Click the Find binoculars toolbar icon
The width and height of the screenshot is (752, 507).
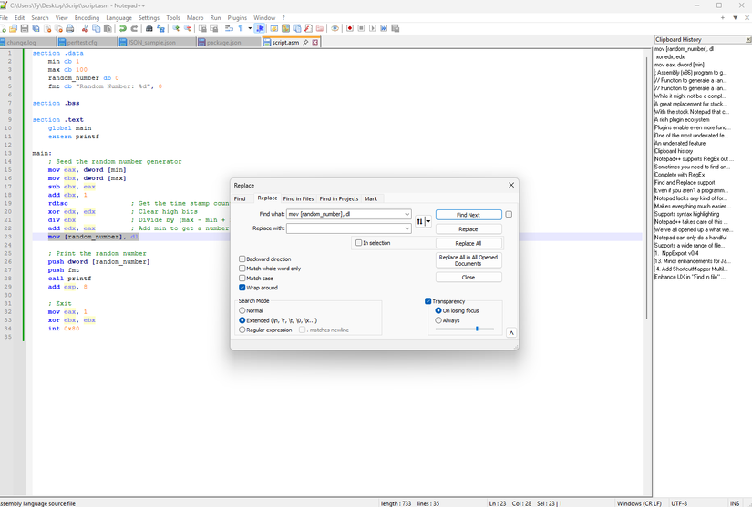[149, 28]
